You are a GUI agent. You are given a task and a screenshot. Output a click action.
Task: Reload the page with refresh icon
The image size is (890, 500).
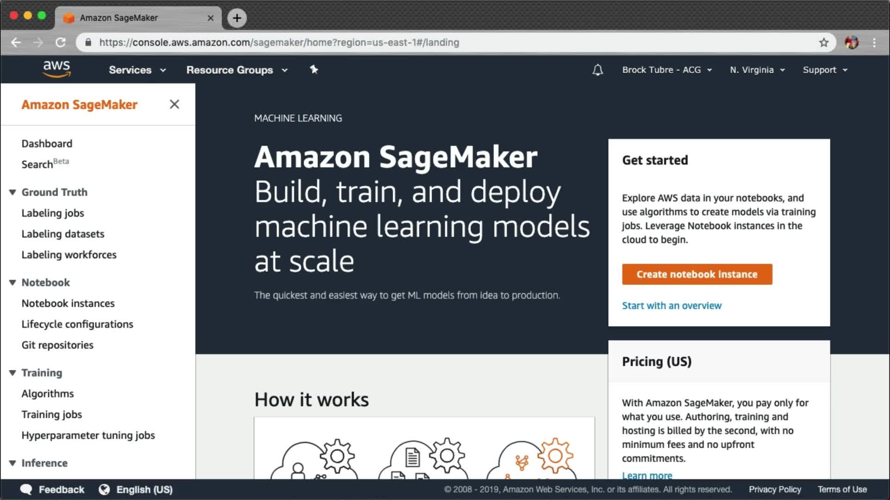point(60,43)
